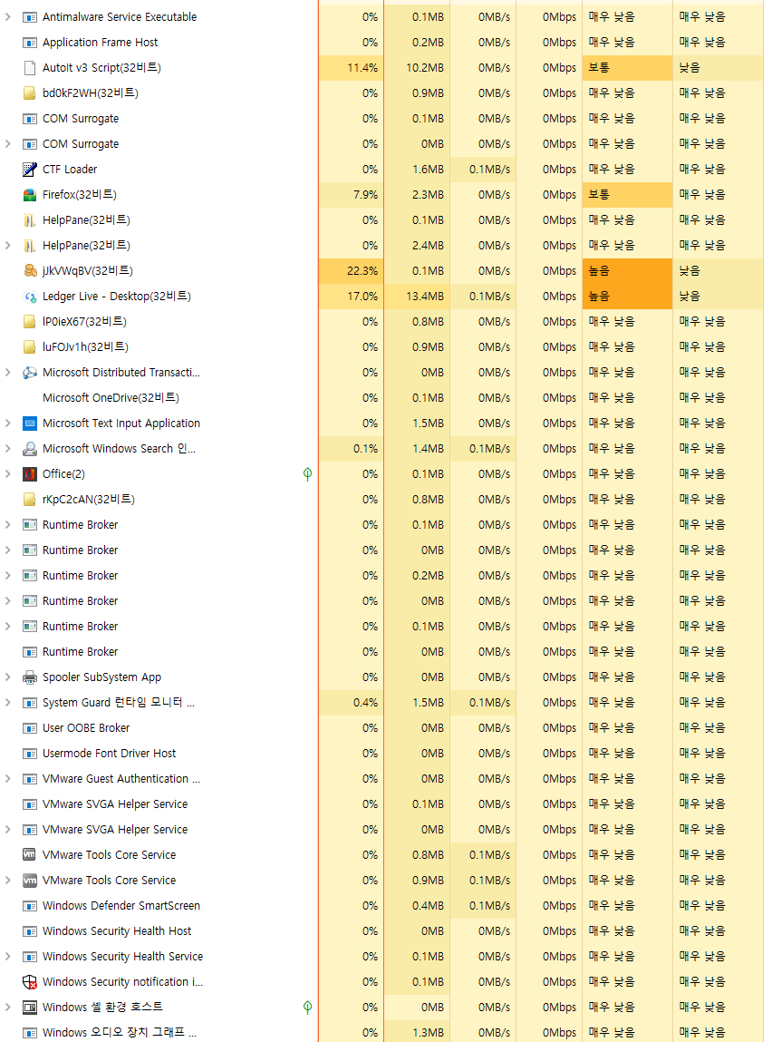The height and width of the screenshot is (1042, 772).
Task: Click the jJkVWqBV coins icon
Action: (x=30, y=270)
